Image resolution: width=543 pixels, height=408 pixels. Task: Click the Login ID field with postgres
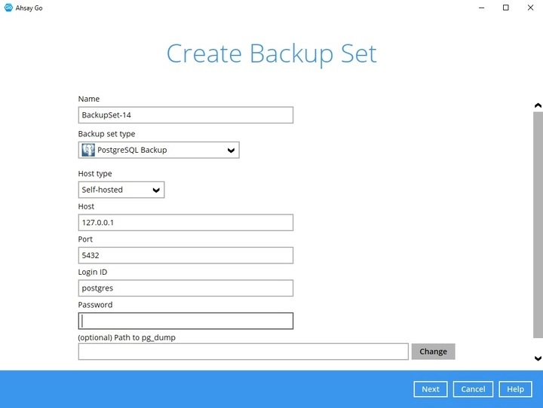point(186,288)
